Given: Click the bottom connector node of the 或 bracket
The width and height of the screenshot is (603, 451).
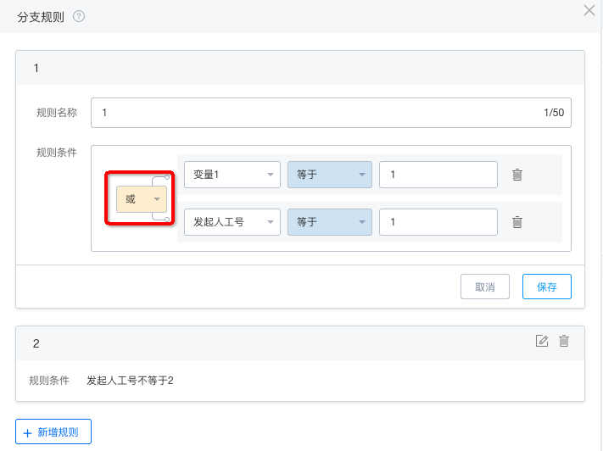Looking at the screenshot, I should (x=167, y=220).
